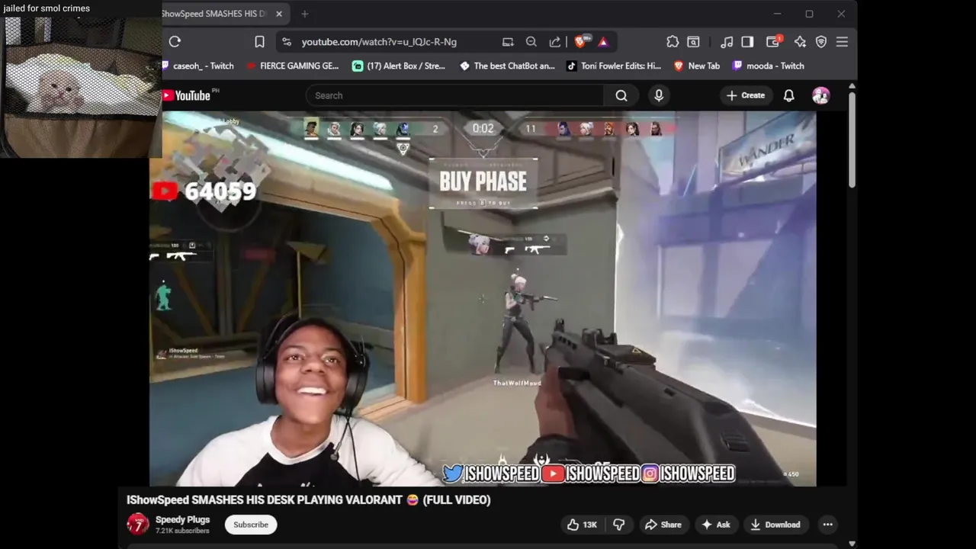Bookmark this page using the bookmark icon
976x549 pixels.
click(x=259, y=42)
